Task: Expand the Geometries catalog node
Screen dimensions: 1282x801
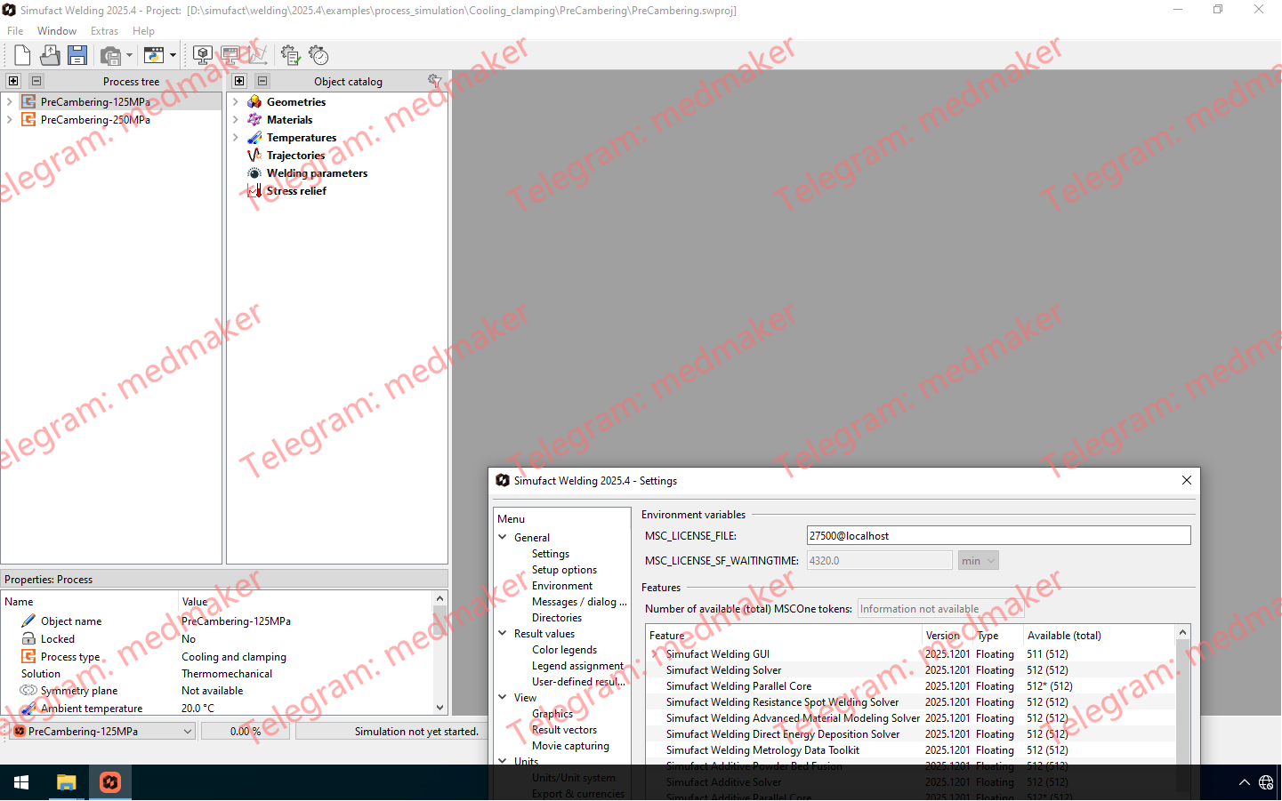Action: (236, 102)
